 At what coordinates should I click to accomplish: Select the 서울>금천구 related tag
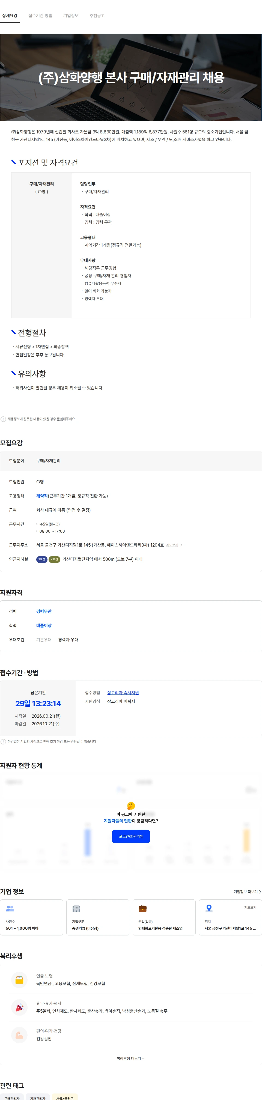tap(64, 1096)
